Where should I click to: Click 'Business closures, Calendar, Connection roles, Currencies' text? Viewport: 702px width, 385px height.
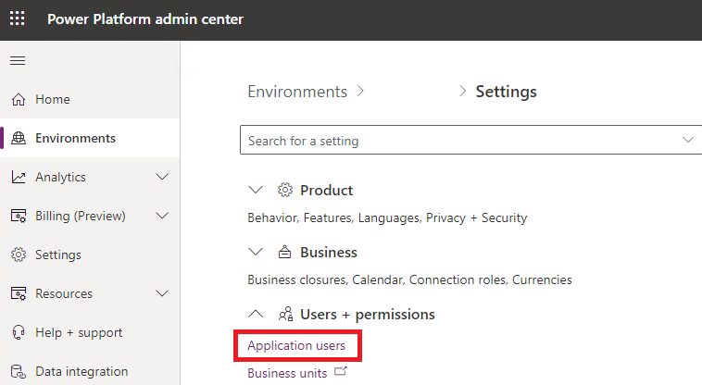click(409, 279)
